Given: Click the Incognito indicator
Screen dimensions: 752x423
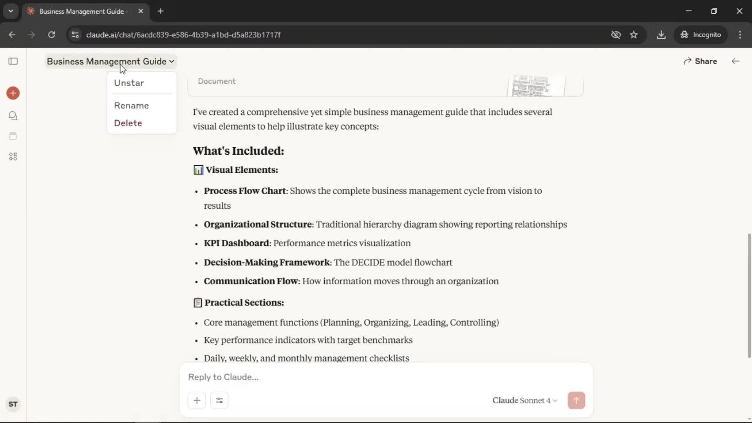Looking at the screenshot, I should (x=701, y=34).
